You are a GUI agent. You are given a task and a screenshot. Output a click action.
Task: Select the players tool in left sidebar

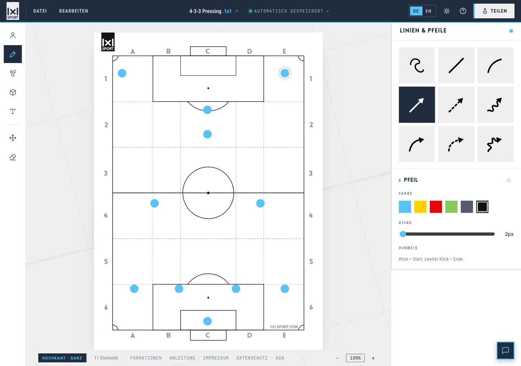[13, 35]
